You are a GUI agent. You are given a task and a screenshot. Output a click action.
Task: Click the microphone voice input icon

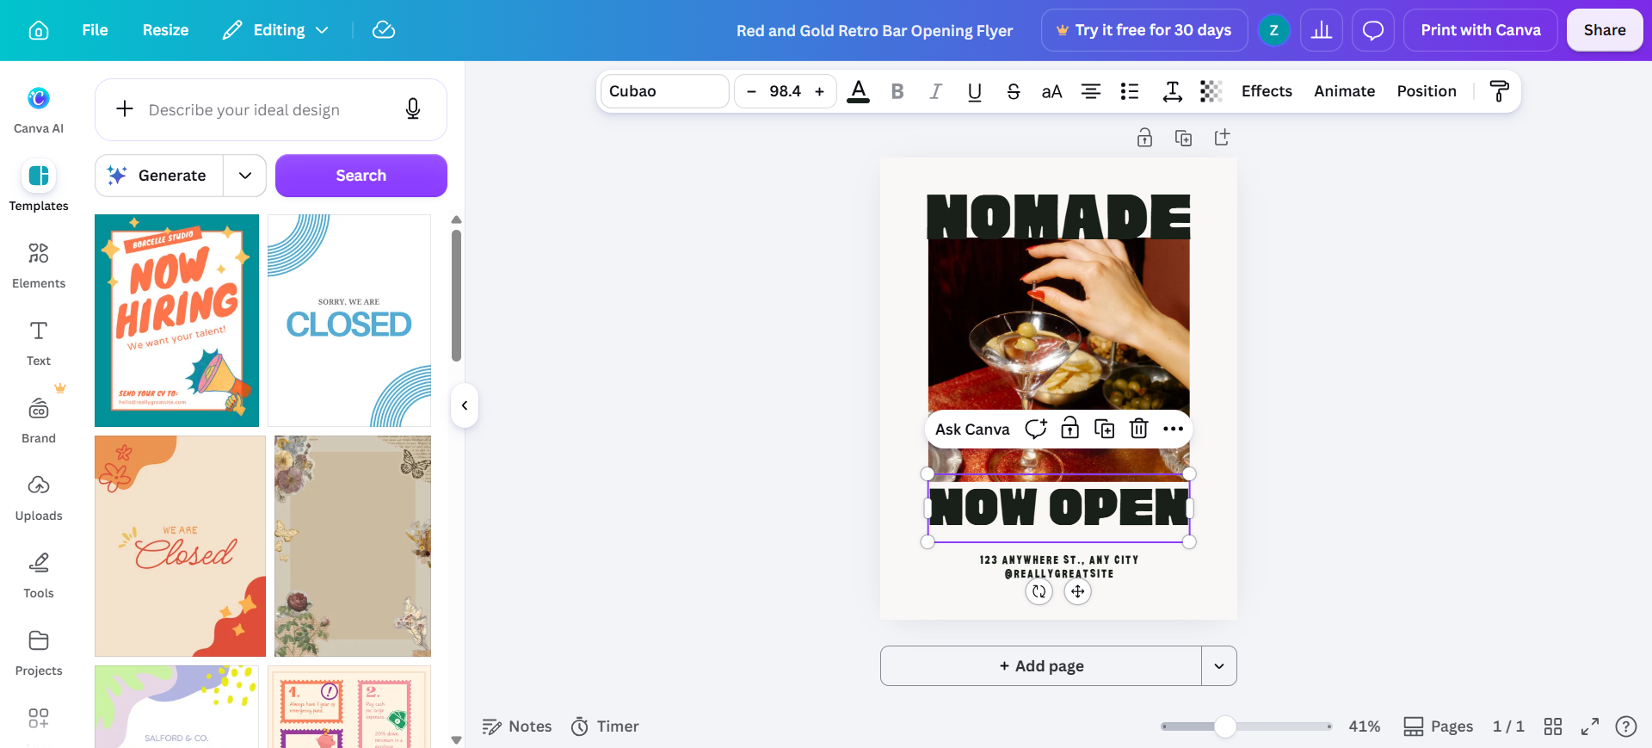[413, 109]
